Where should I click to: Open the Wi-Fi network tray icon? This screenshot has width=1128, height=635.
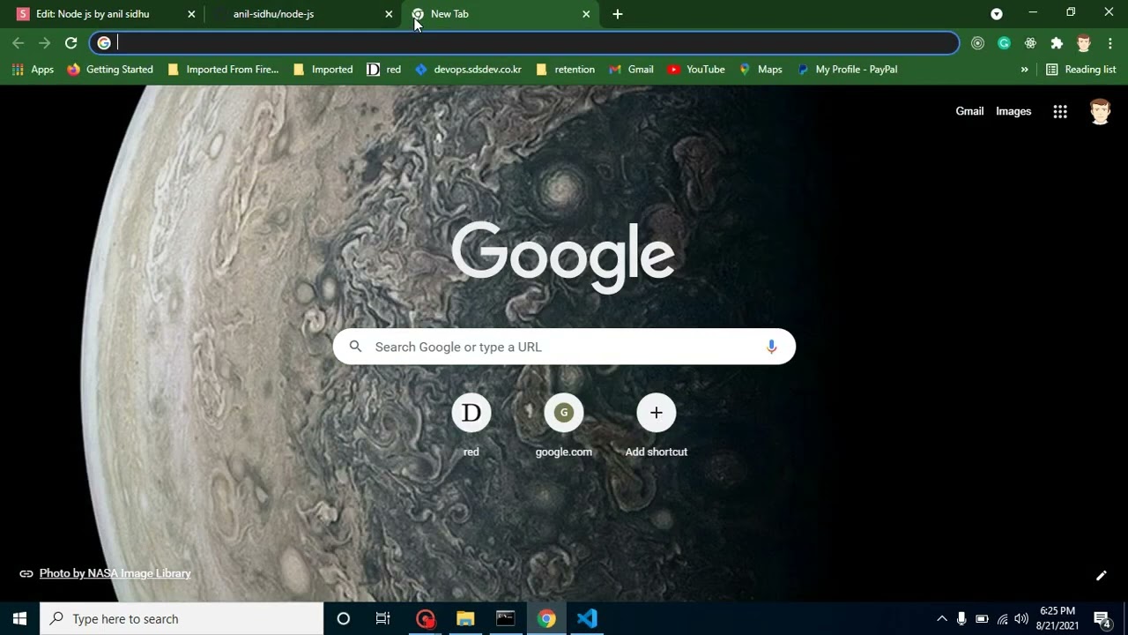click(x=1002, y=619)
